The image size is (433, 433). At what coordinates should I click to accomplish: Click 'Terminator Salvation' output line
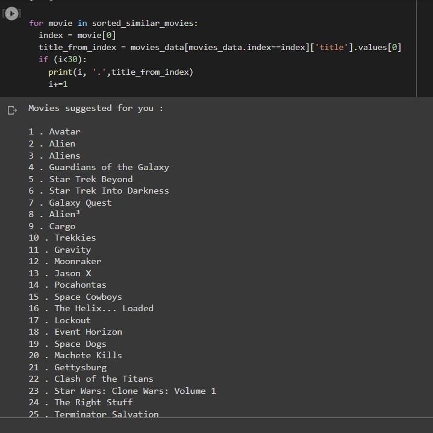pyautogui.click(x=107, y=414)
